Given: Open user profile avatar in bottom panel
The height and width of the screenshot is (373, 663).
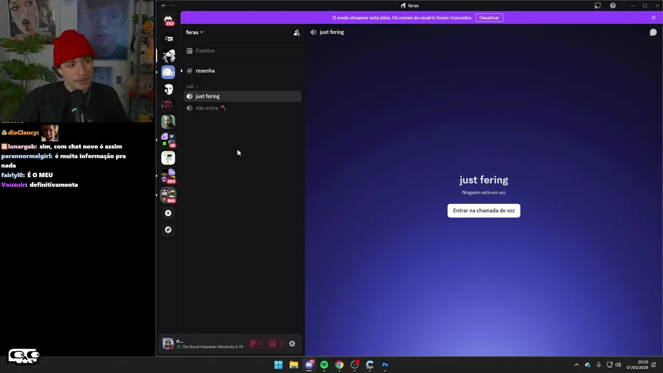Looking at the screenshot, I should tap(168, 343).
